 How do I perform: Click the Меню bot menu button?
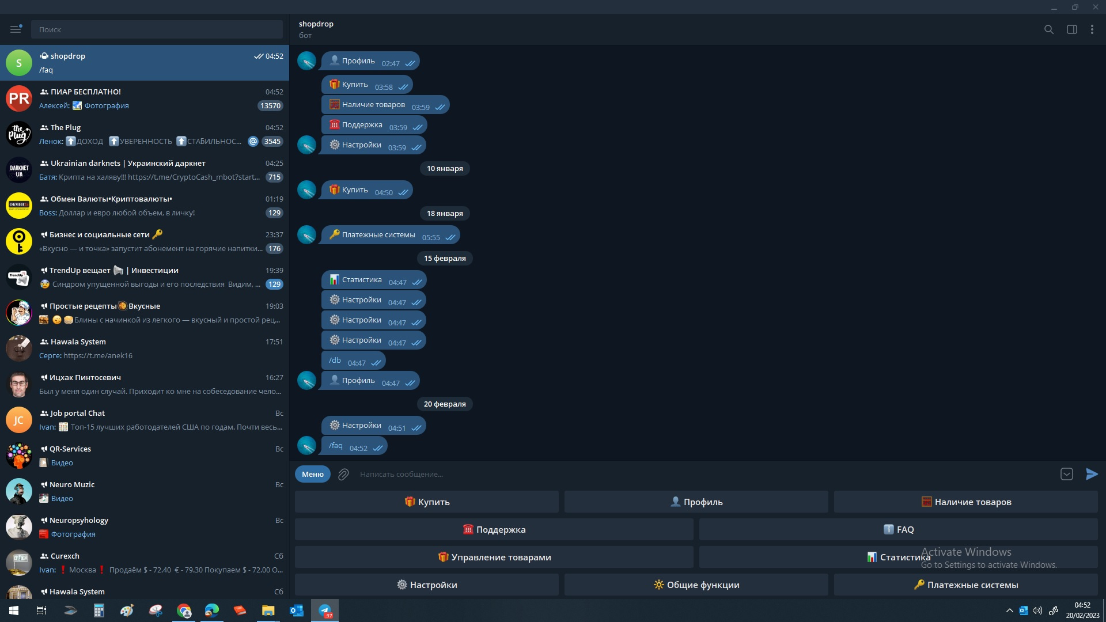[313, 474]
